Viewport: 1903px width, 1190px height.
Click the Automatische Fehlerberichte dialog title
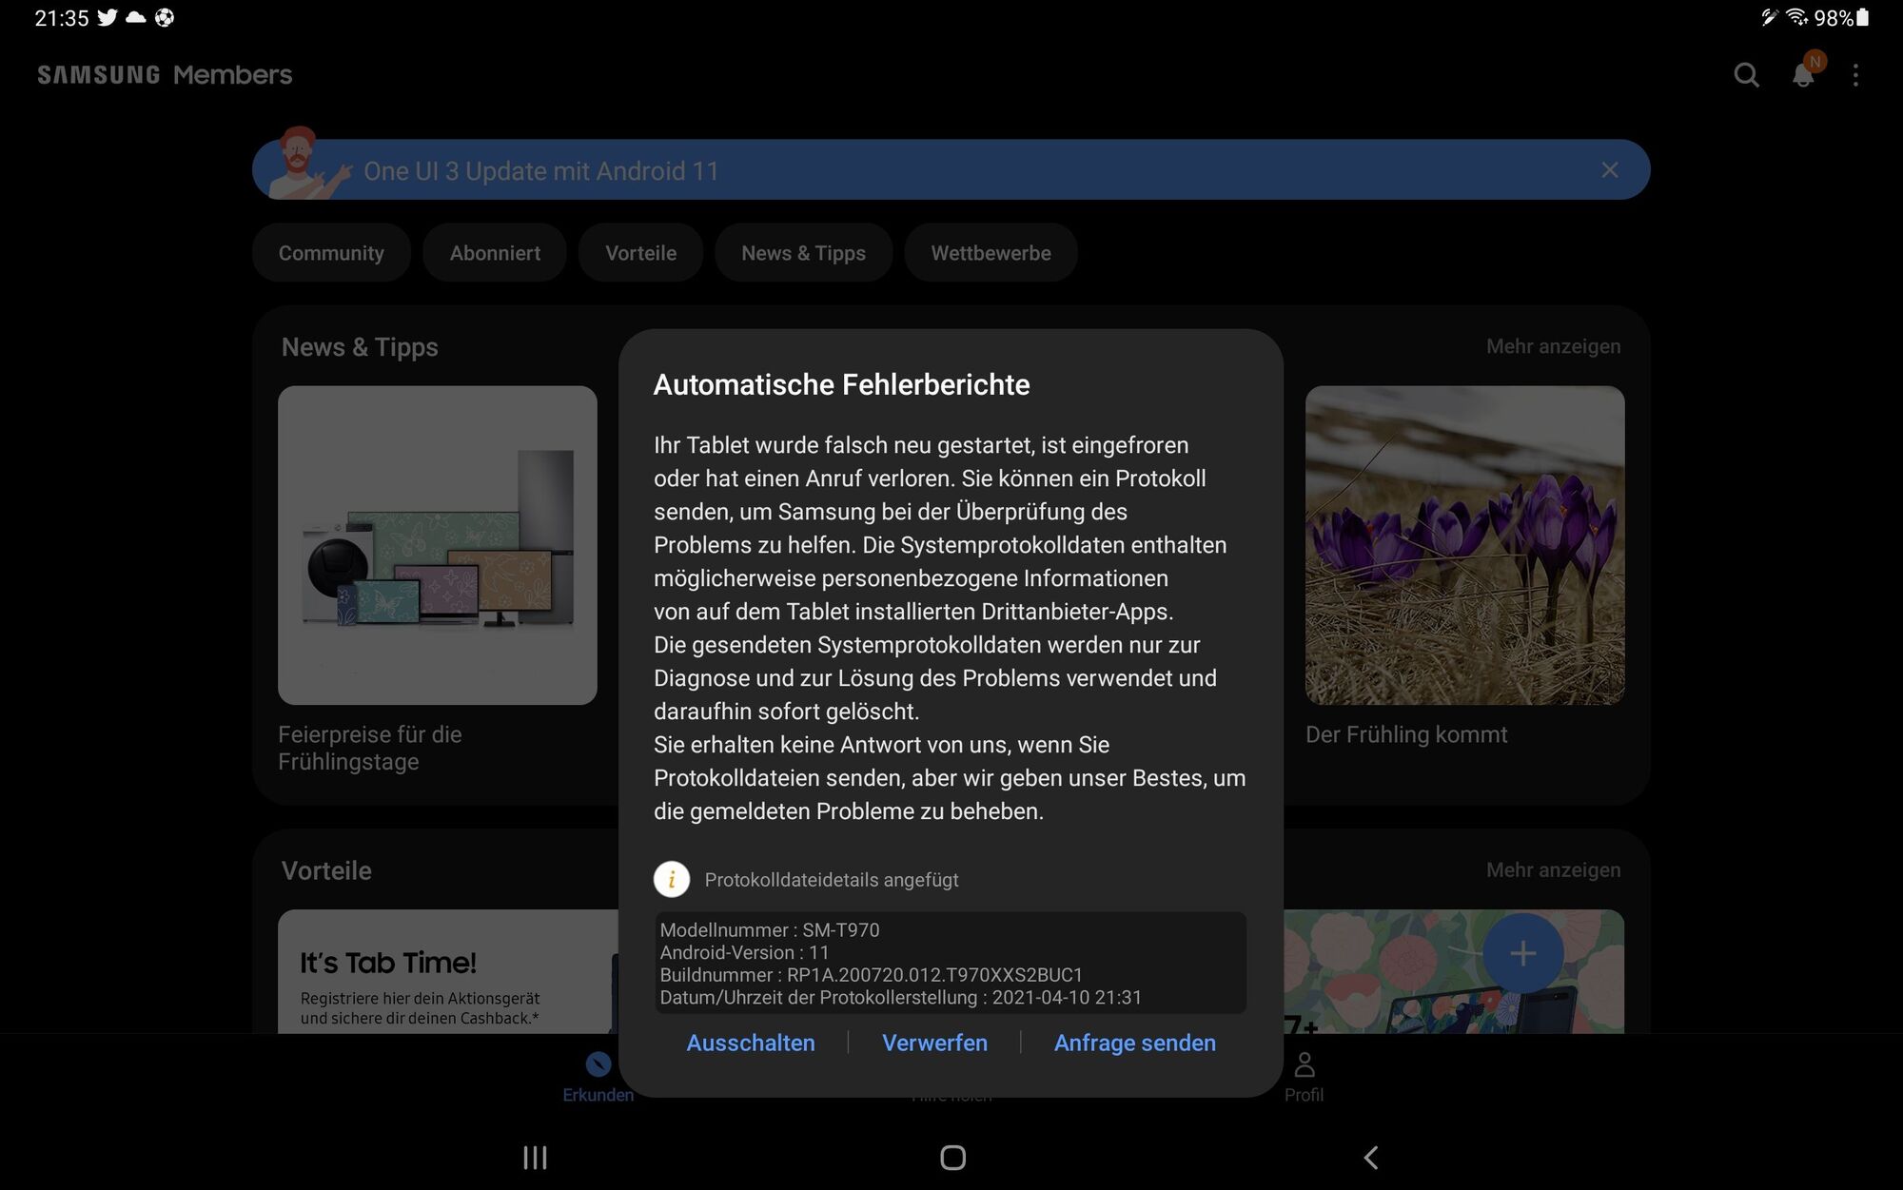pyautogui.click(x=841, y=384)
